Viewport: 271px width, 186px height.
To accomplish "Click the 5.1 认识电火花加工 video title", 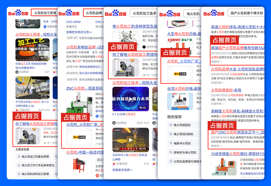I will tap(124, 114).
